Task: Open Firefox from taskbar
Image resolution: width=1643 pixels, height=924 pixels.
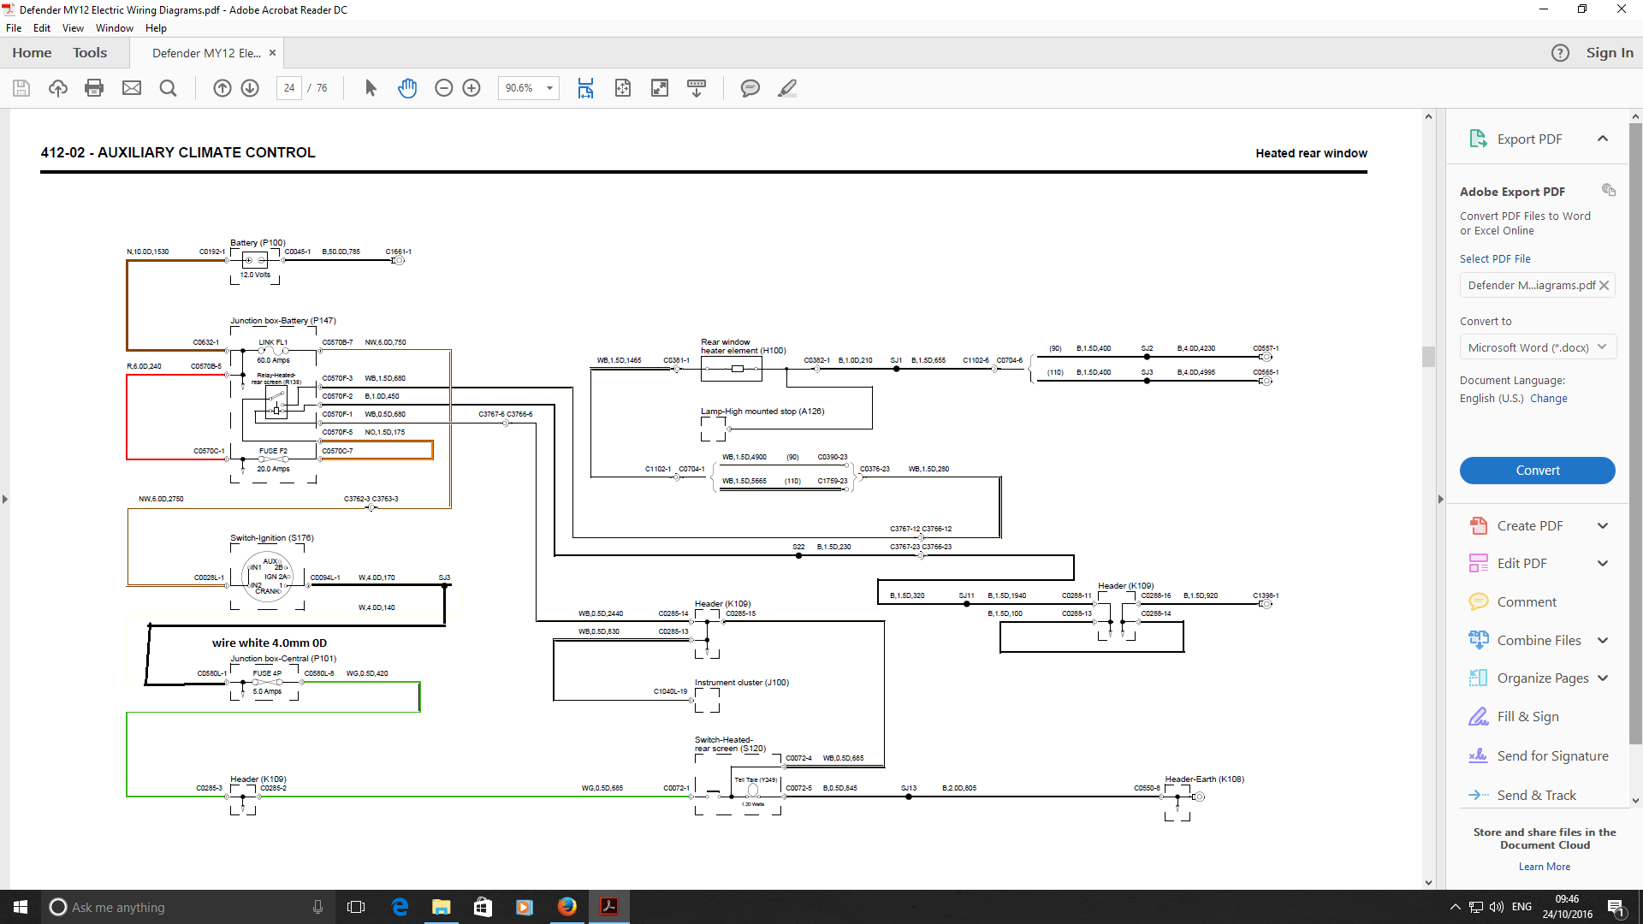Action: tap(567, 907)
